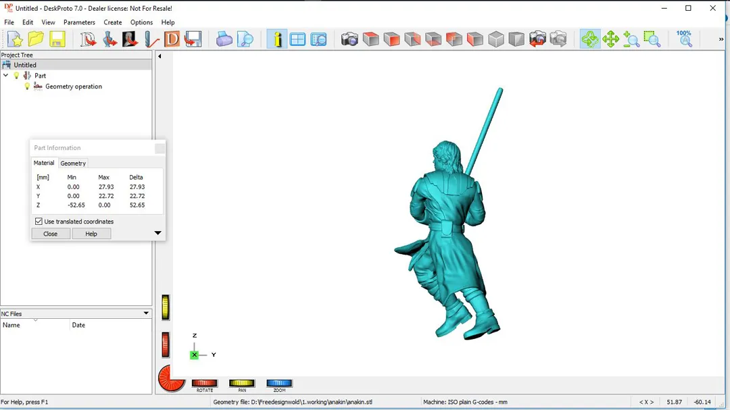The height and width of the screenshot is (410, 730).
Task: Click the red circular rotation dial
Action: click(x=170, y=378)
